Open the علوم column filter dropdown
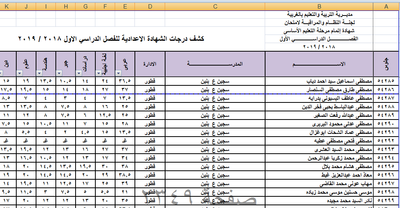Viewport: 400px width, 208px height. (19, 73)
